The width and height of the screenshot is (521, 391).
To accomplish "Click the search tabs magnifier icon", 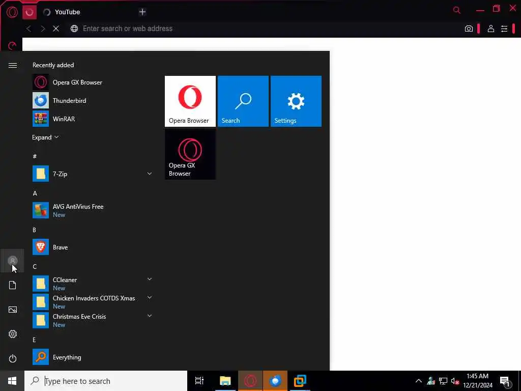I will click(457, 10).
